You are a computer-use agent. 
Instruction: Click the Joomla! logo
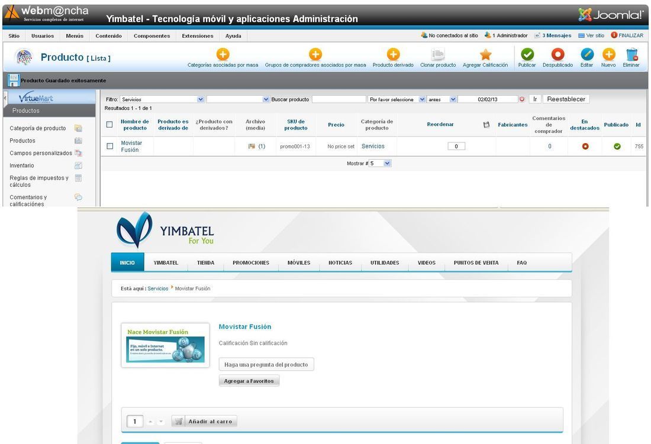pos(611,15)
